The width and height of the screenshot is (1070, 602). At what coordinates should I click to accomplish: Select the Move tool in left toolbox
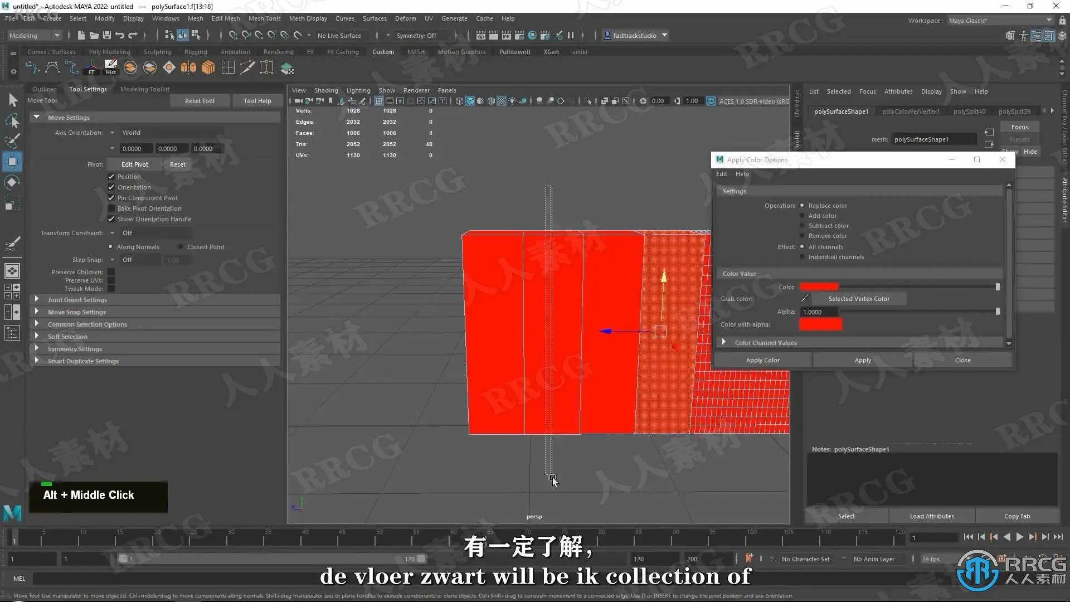click(x=12, y=162)
